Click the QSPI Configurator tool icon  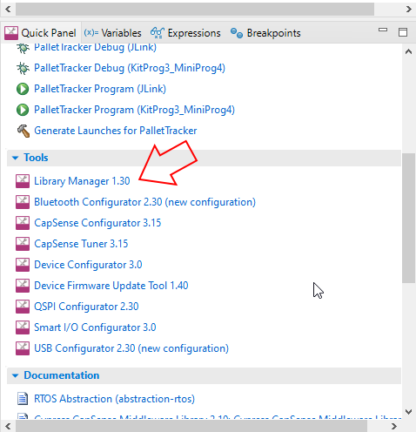23,307
